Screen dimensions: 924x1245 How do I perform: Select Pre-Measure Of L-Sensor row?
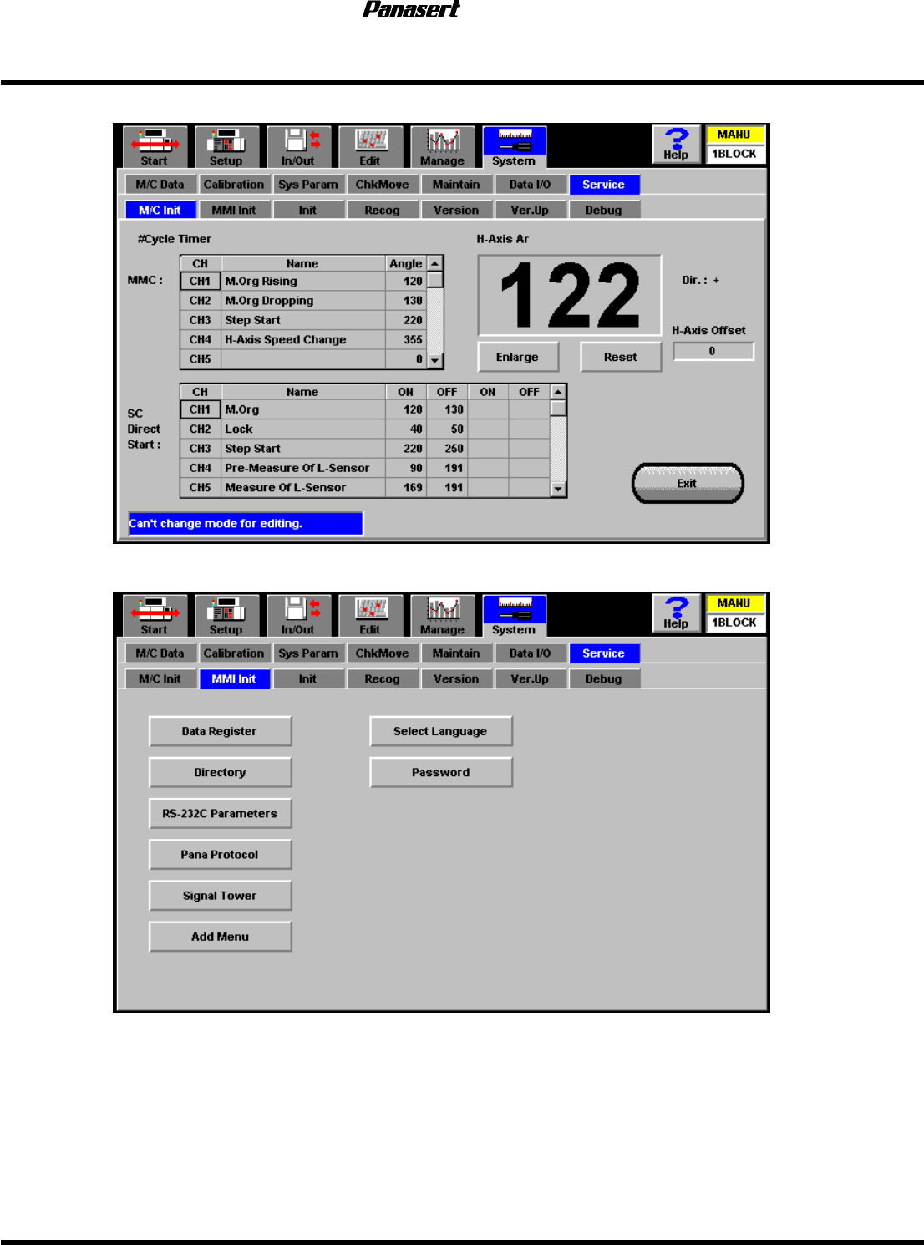point(365,469)
